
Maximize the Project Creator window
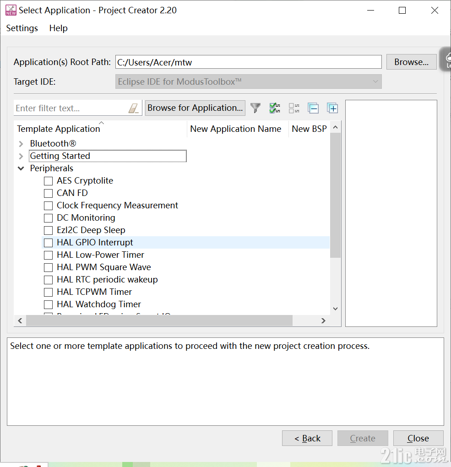pos(402,11)
